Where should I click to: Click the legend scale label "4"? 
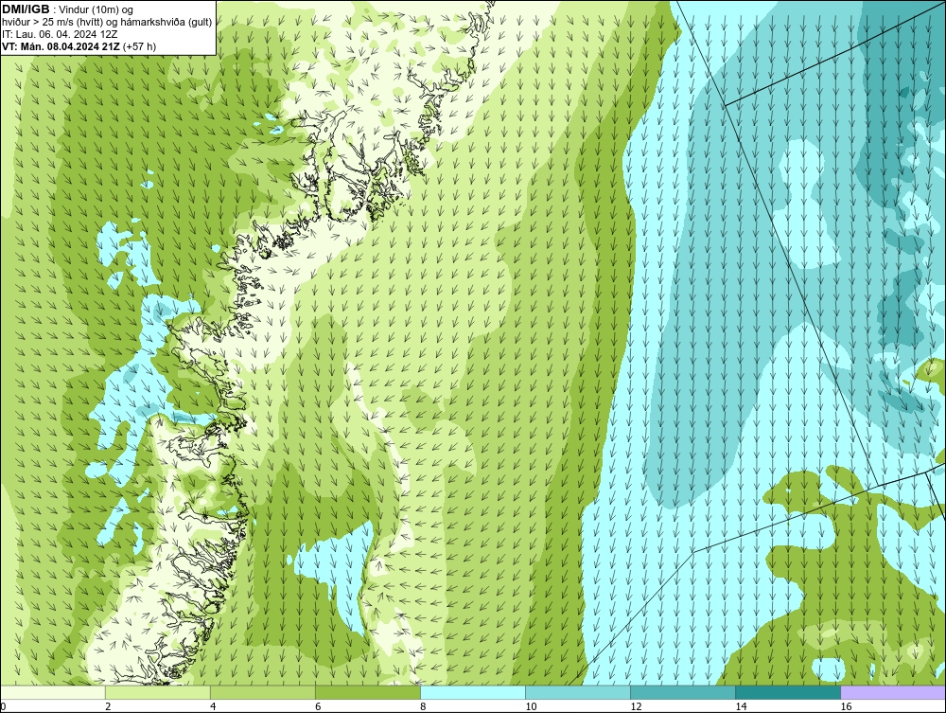(213, 706)
